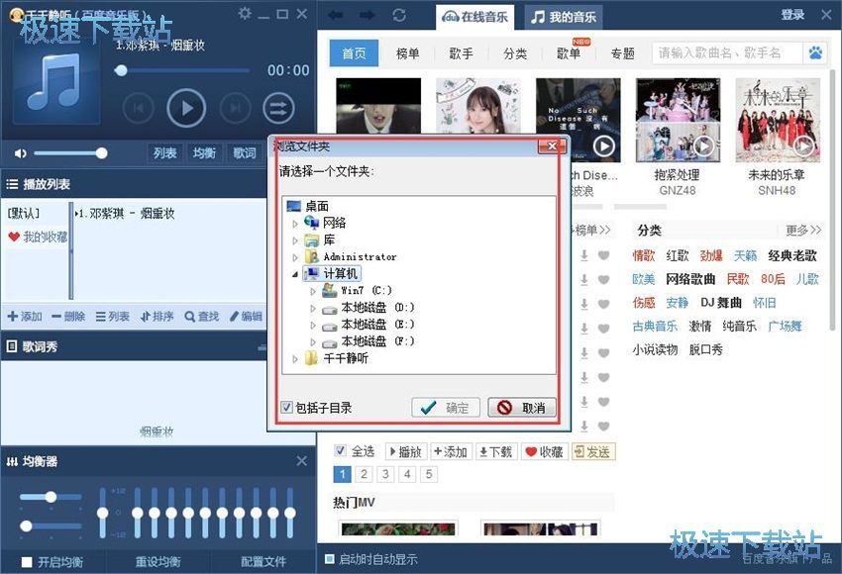Click the Baidu paw search icon
The width and height of the screenshot is (842, 574).
(x=815, y=53)
